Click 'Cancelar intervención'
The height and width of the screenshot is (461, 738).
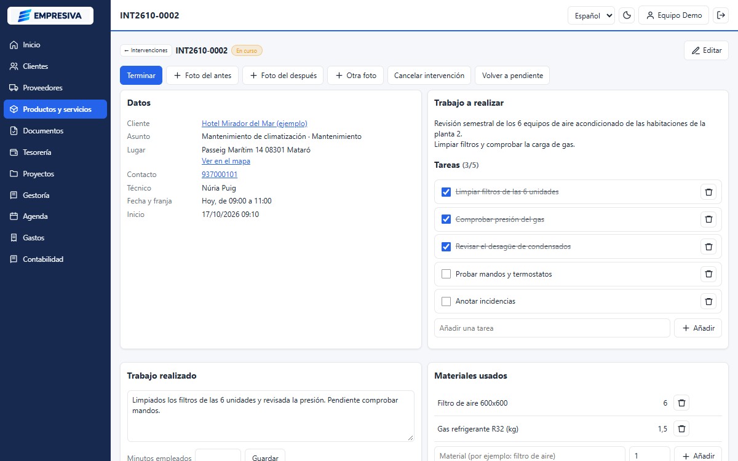pyautogui.click(x=429, y=76)
